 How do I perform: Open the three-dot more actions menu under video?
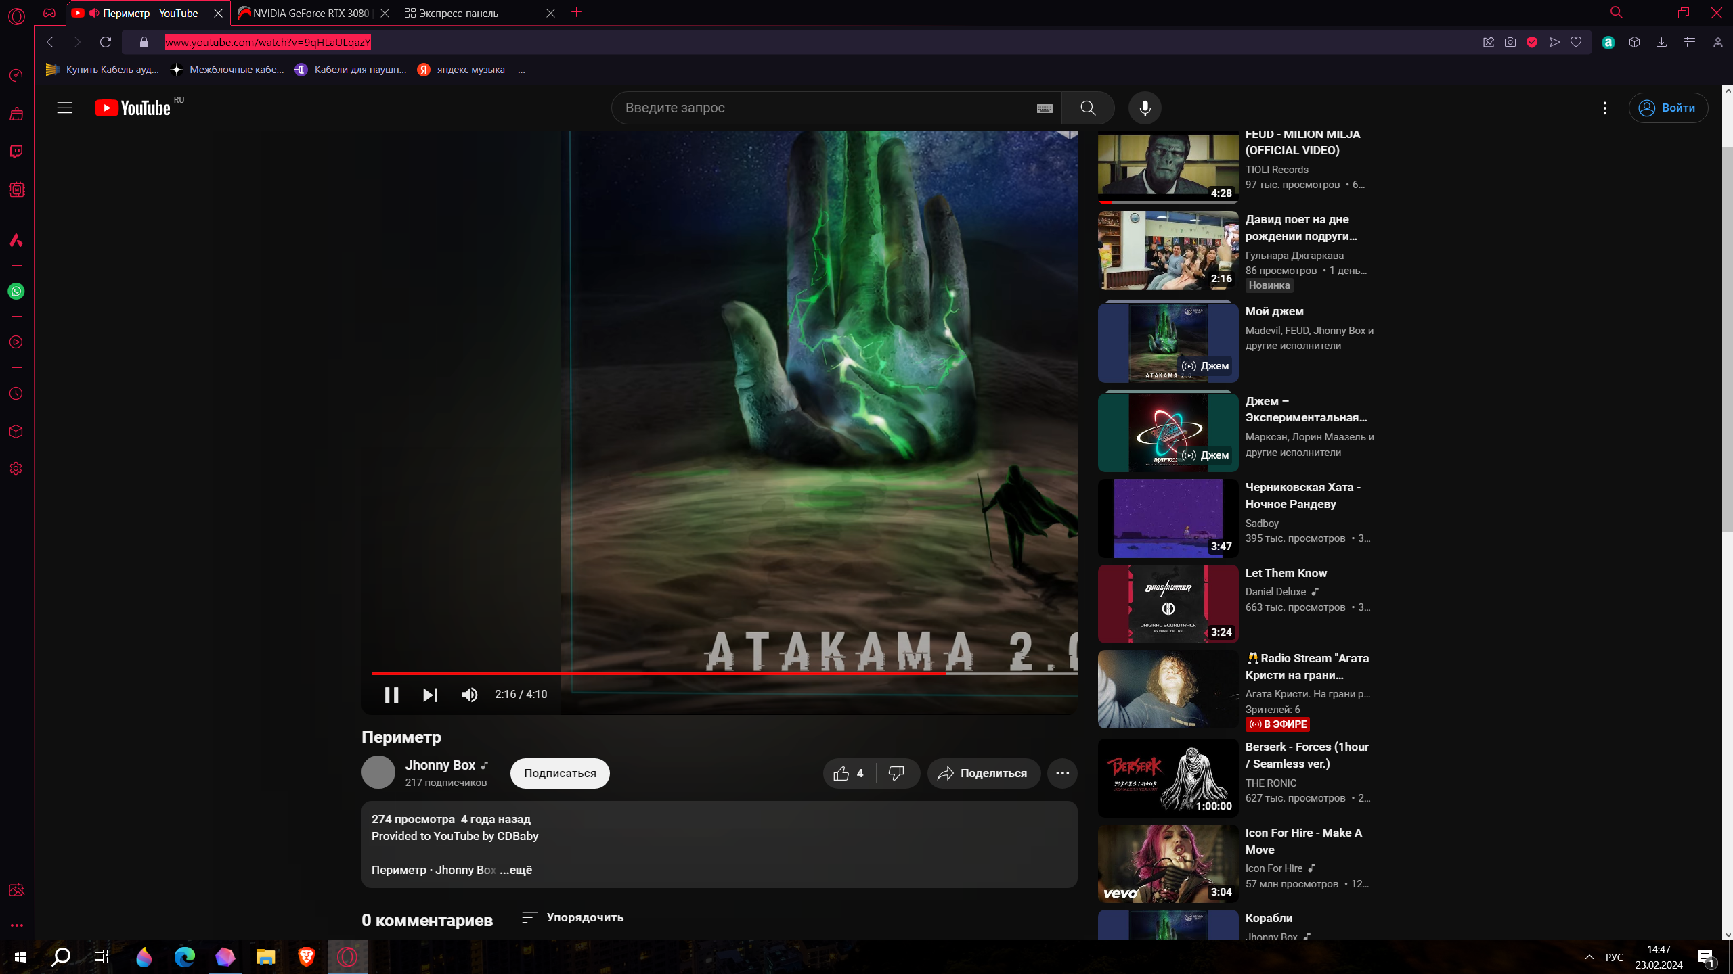(1062, 773)
